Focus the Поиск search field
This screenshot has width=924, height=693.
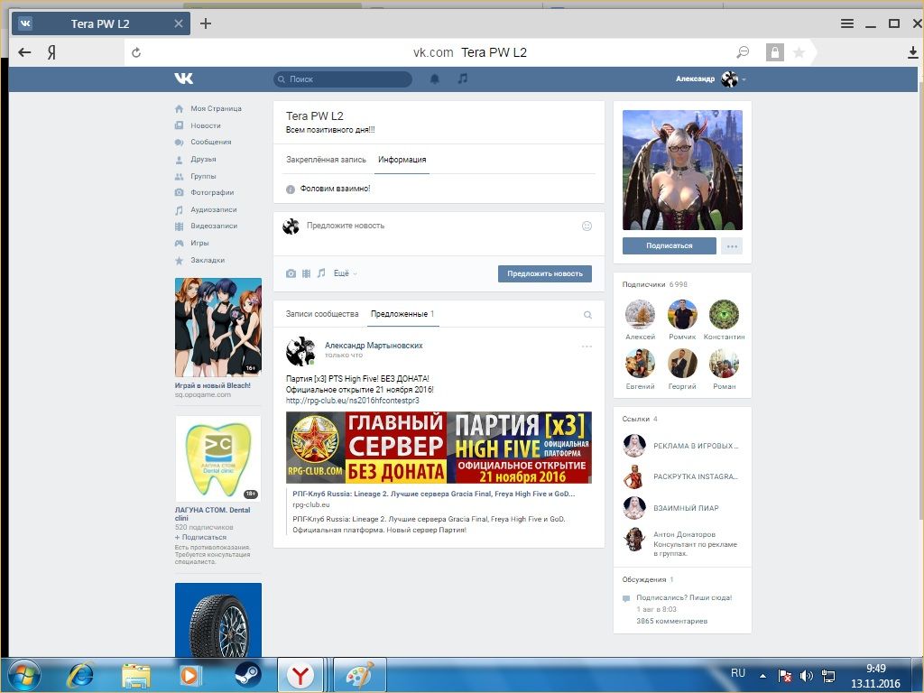342,79
